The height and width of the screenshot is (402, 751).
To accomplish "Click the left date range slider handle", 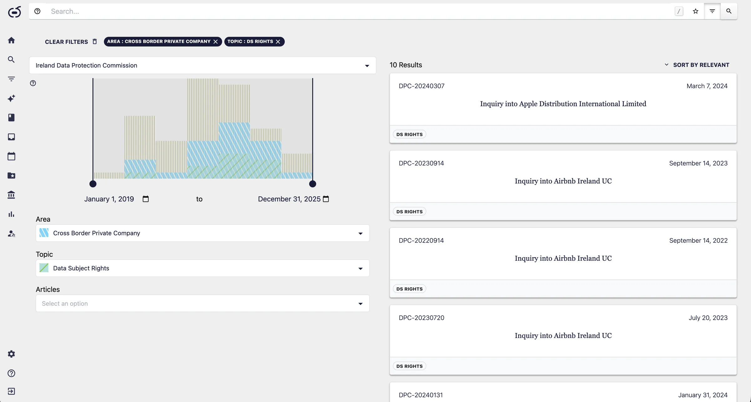I will [x=93, y=184].
